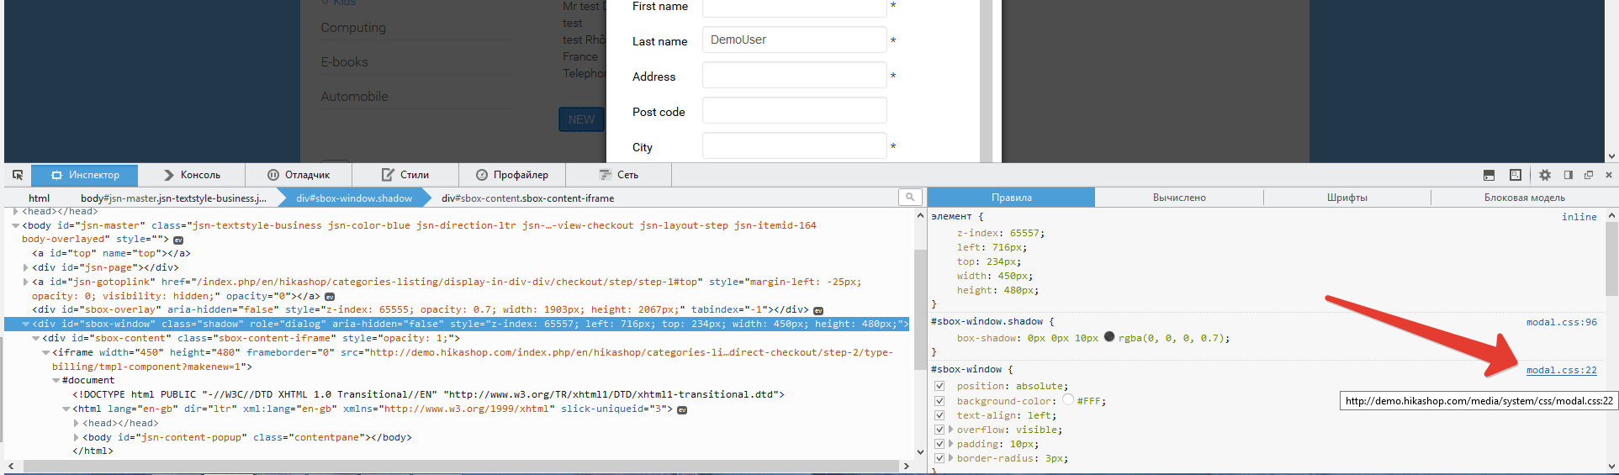
Task: Expand the padding shorthand property
Action: point(951,444)
